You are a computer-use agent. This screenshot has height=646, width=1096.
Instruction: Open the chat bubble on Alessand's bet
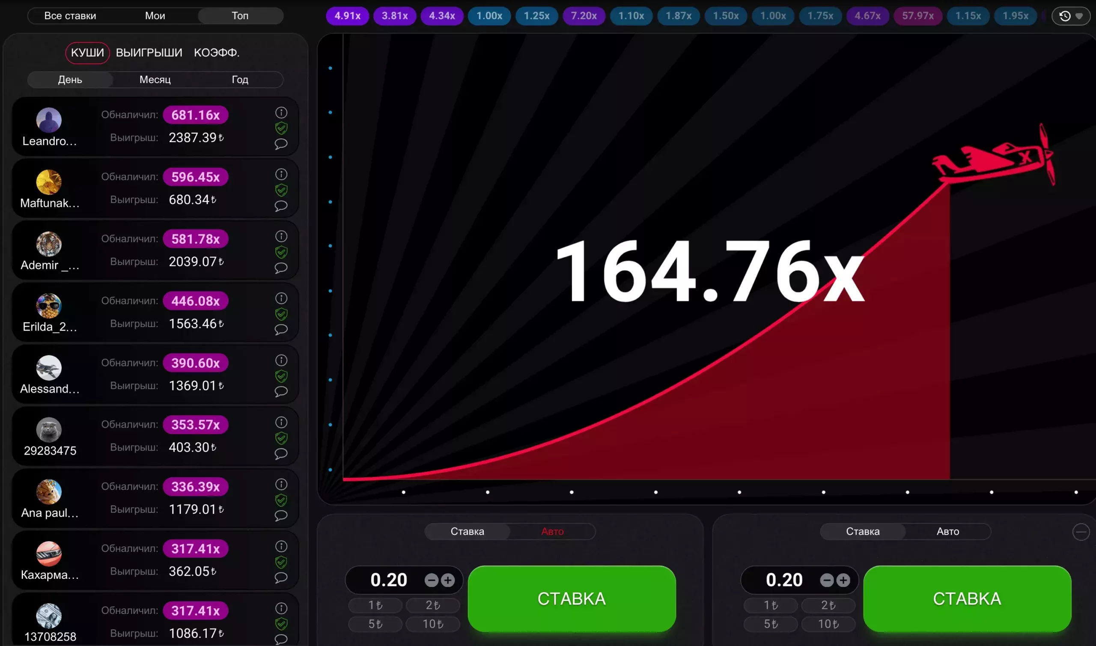click(x=281, y=391)
